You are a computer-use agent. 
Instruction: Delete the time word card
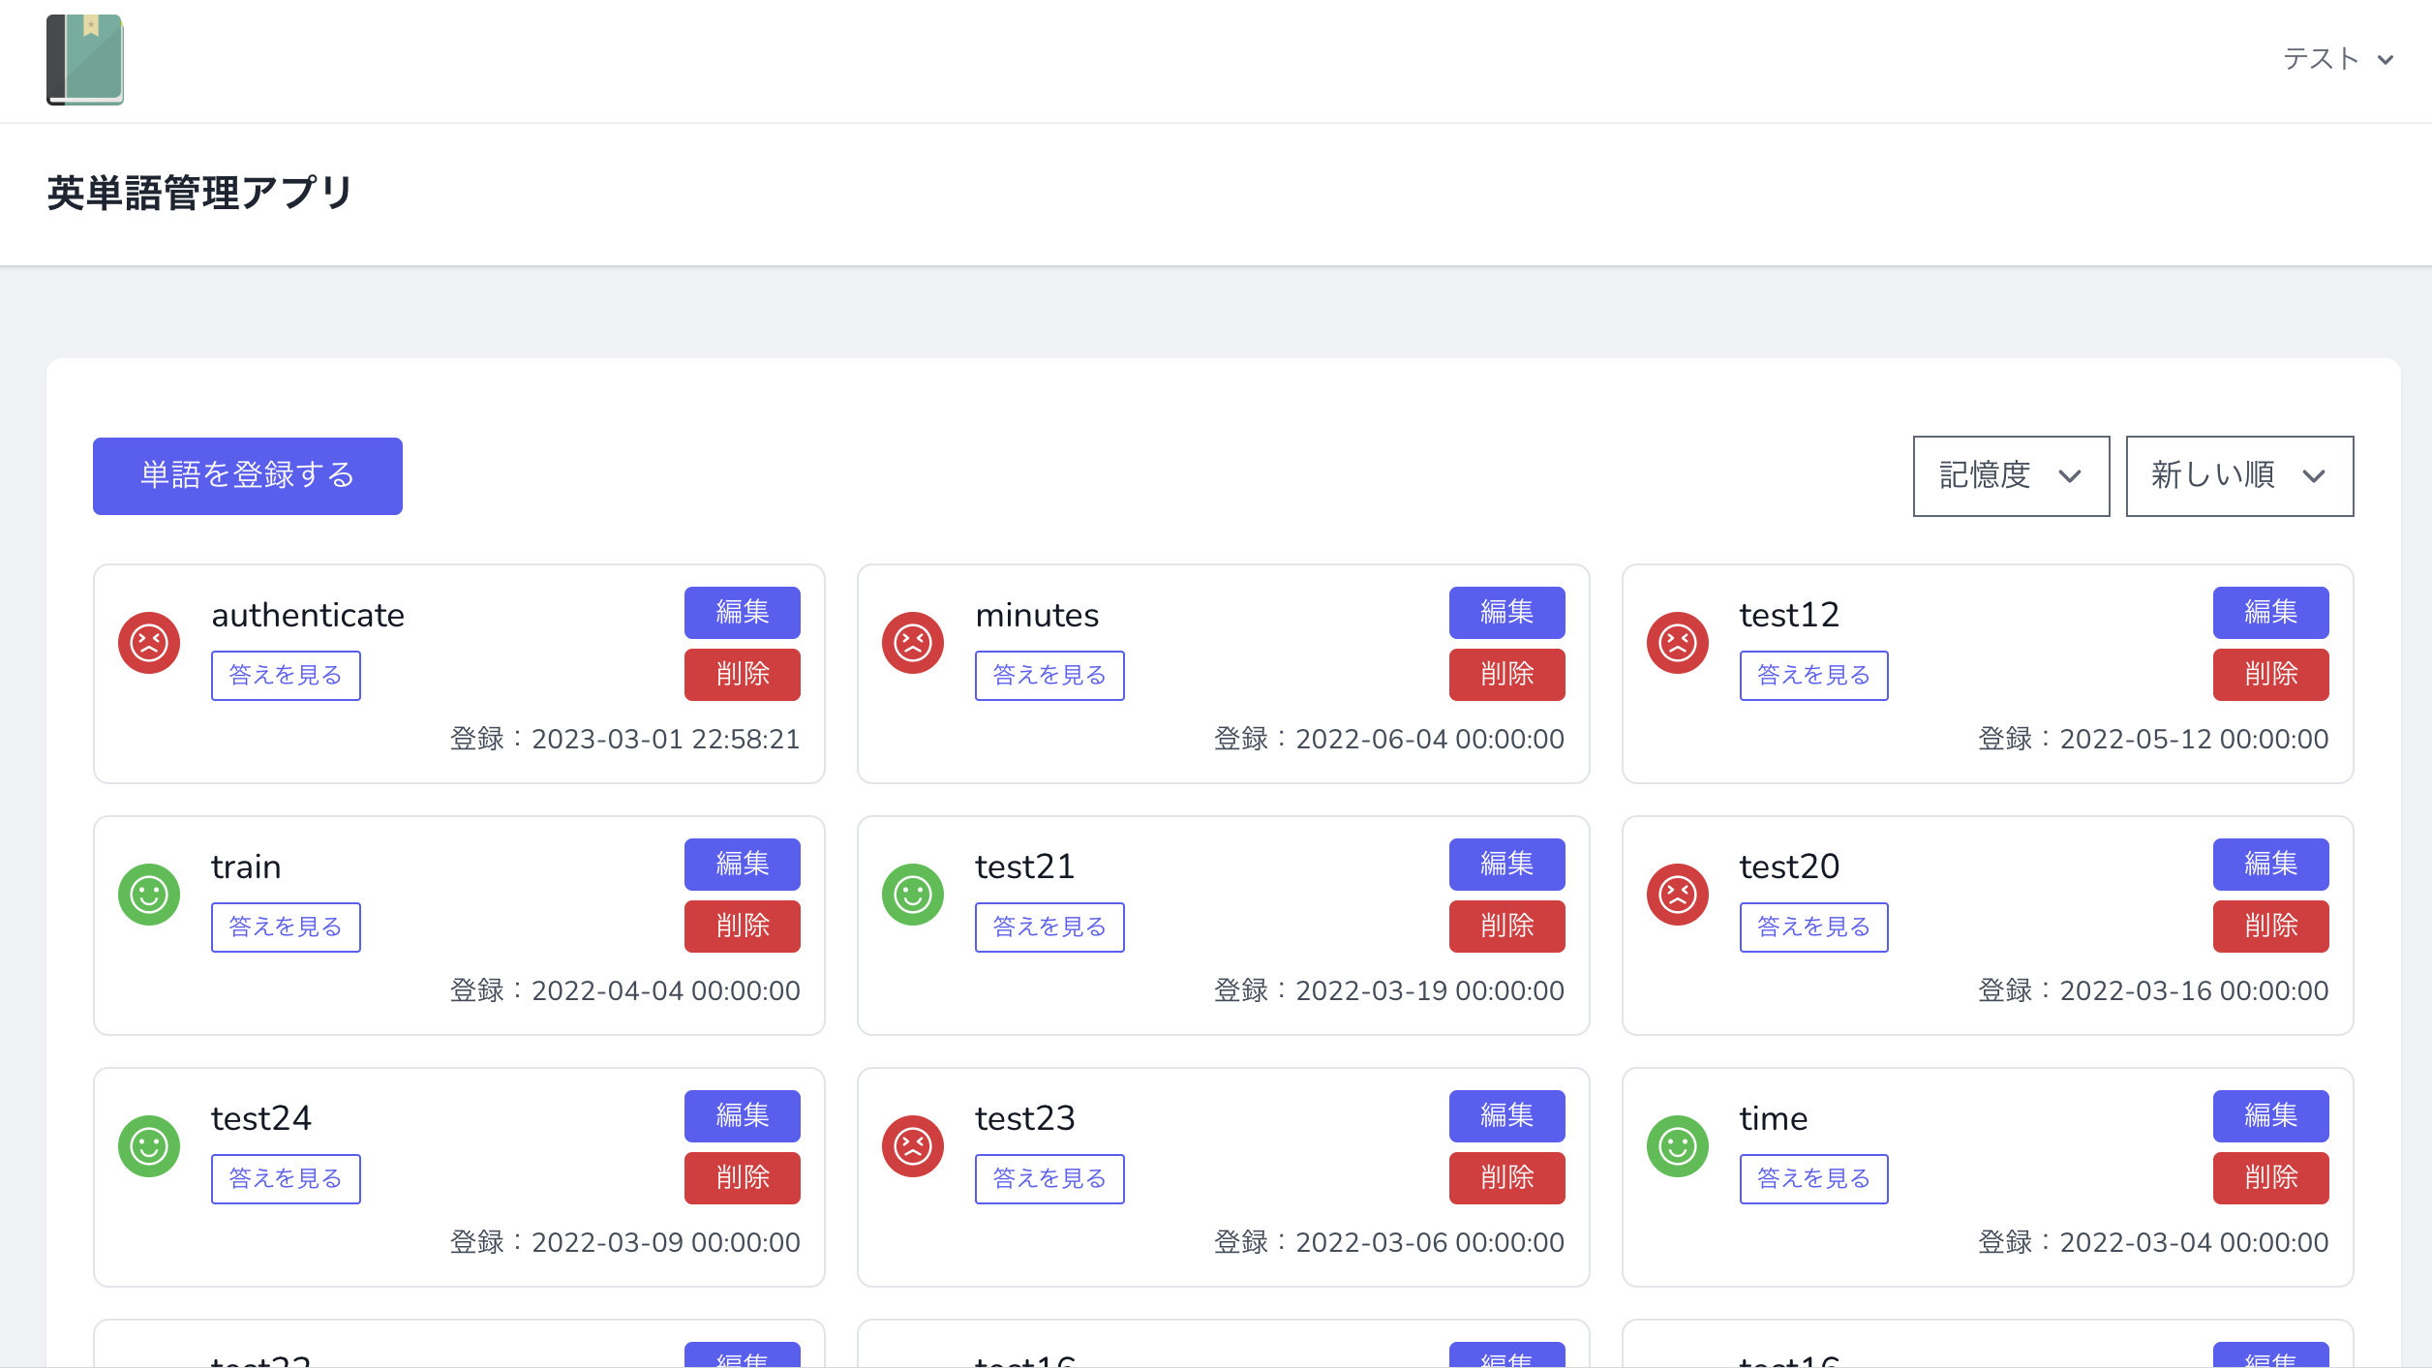point(2271,1177)
